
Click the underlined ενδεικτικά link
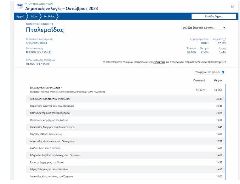coord(159,62)
